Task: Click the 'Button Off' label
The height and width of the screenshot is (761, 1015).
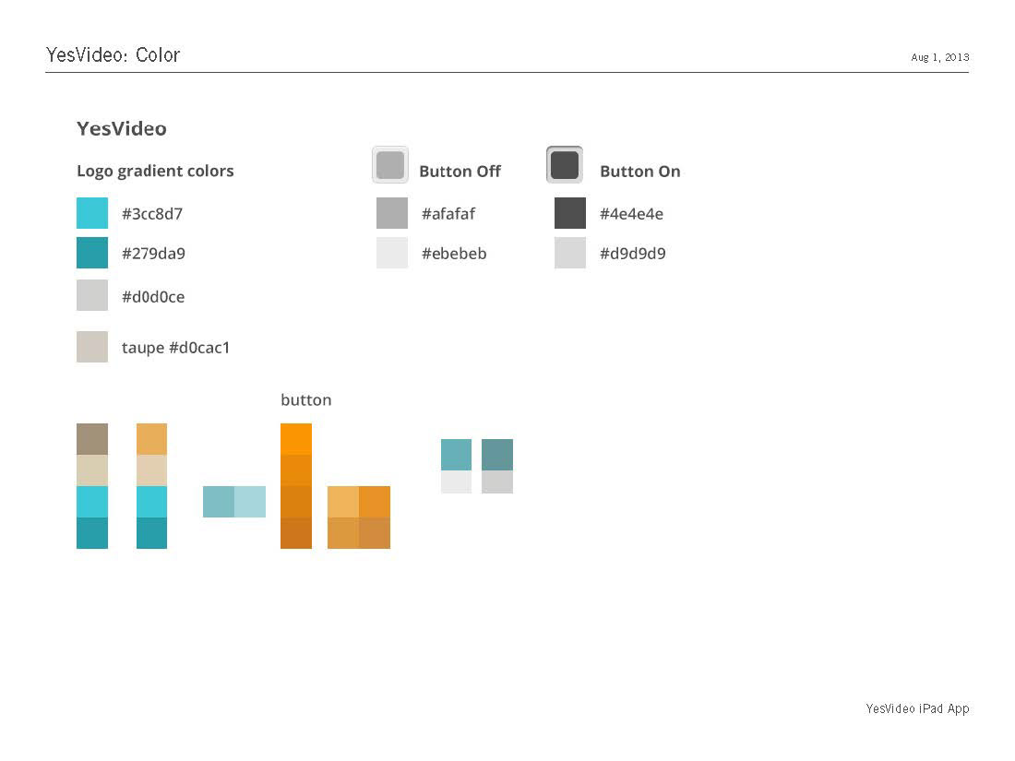Action: tap(460, 172)
